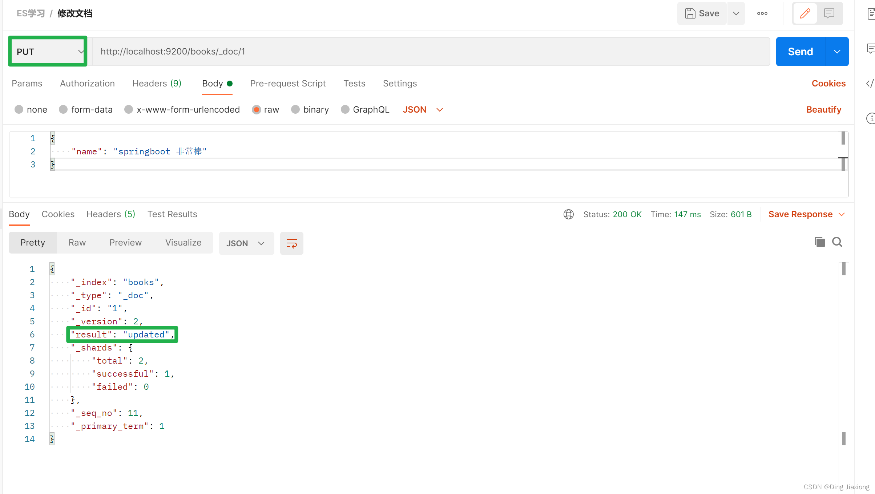Click the Cookies link

828,84
